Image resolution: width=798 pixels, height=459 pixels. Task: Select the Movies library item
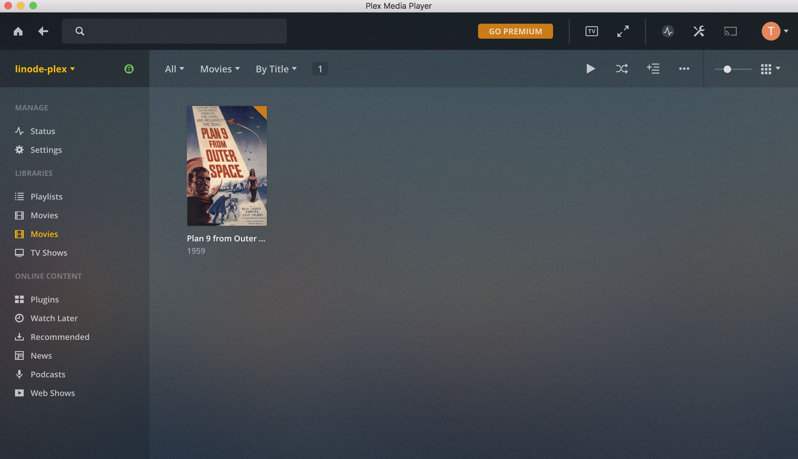point(44,234)
